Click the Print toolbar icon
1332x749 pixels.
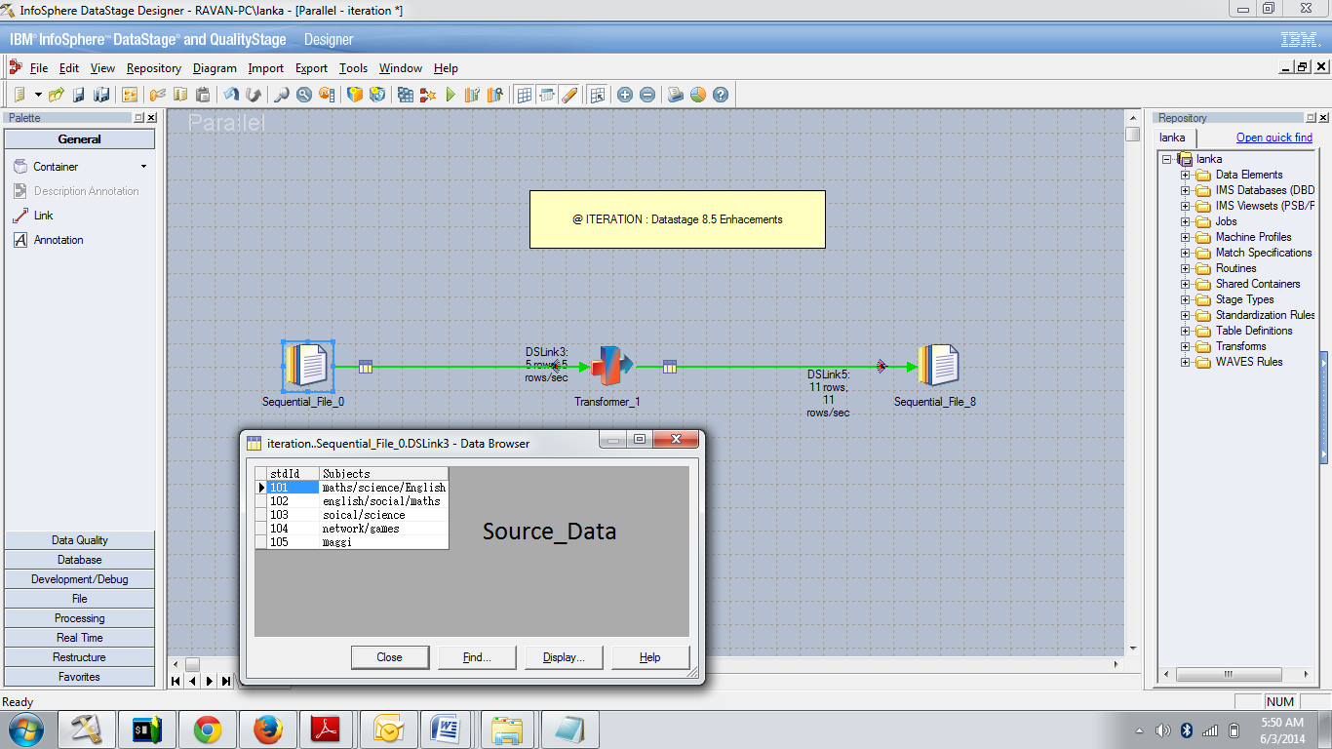click(675, 95)
